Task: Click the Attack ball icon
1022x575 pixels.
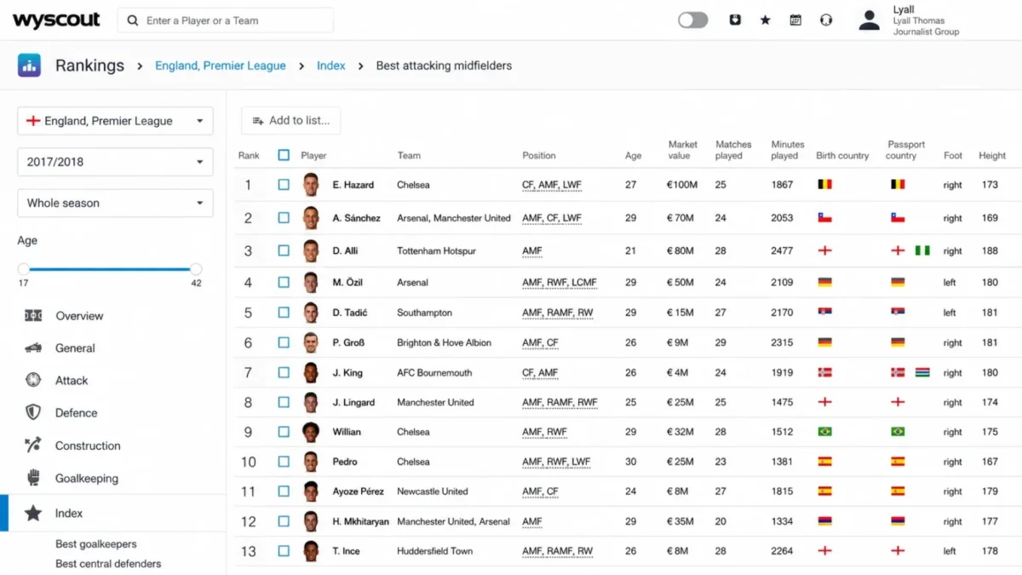Action: point(33,380)
